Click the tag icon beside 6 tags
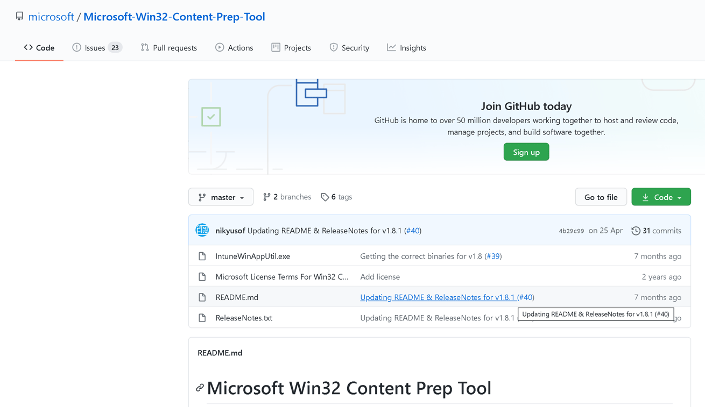705x407 pixels. (x=325, y=197)
